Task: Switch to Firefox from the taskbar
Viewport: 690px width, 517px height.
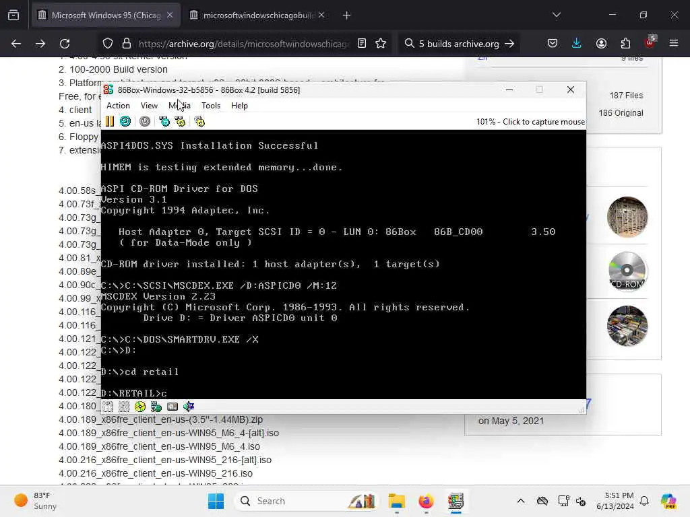Action: coord(426,501)
